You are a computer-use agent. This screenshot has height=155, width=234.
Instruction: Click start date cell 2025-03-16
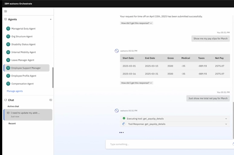pos(129,74)
